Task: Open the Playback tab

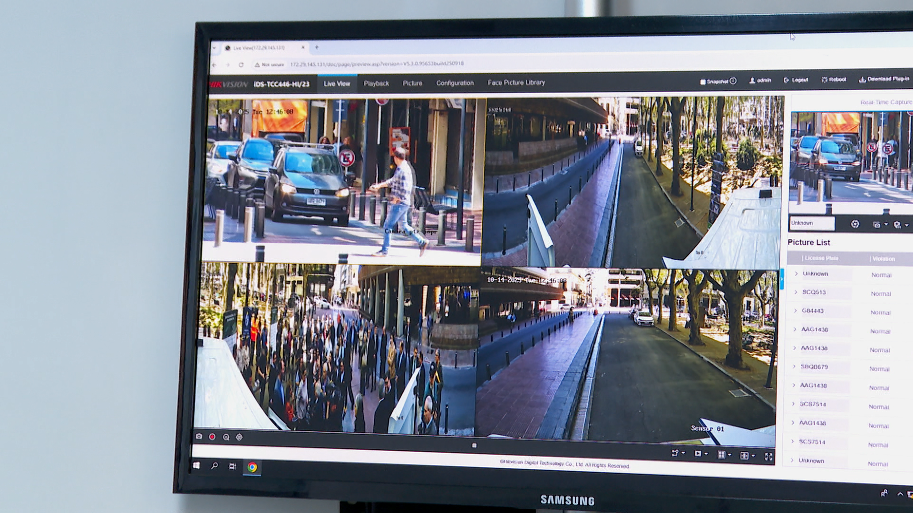Action: 376,84
